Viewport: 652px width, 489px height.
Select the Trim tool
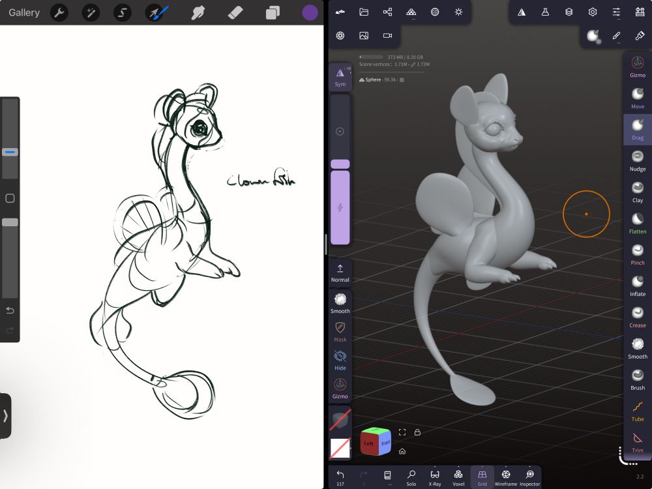(x=638, y=442)
